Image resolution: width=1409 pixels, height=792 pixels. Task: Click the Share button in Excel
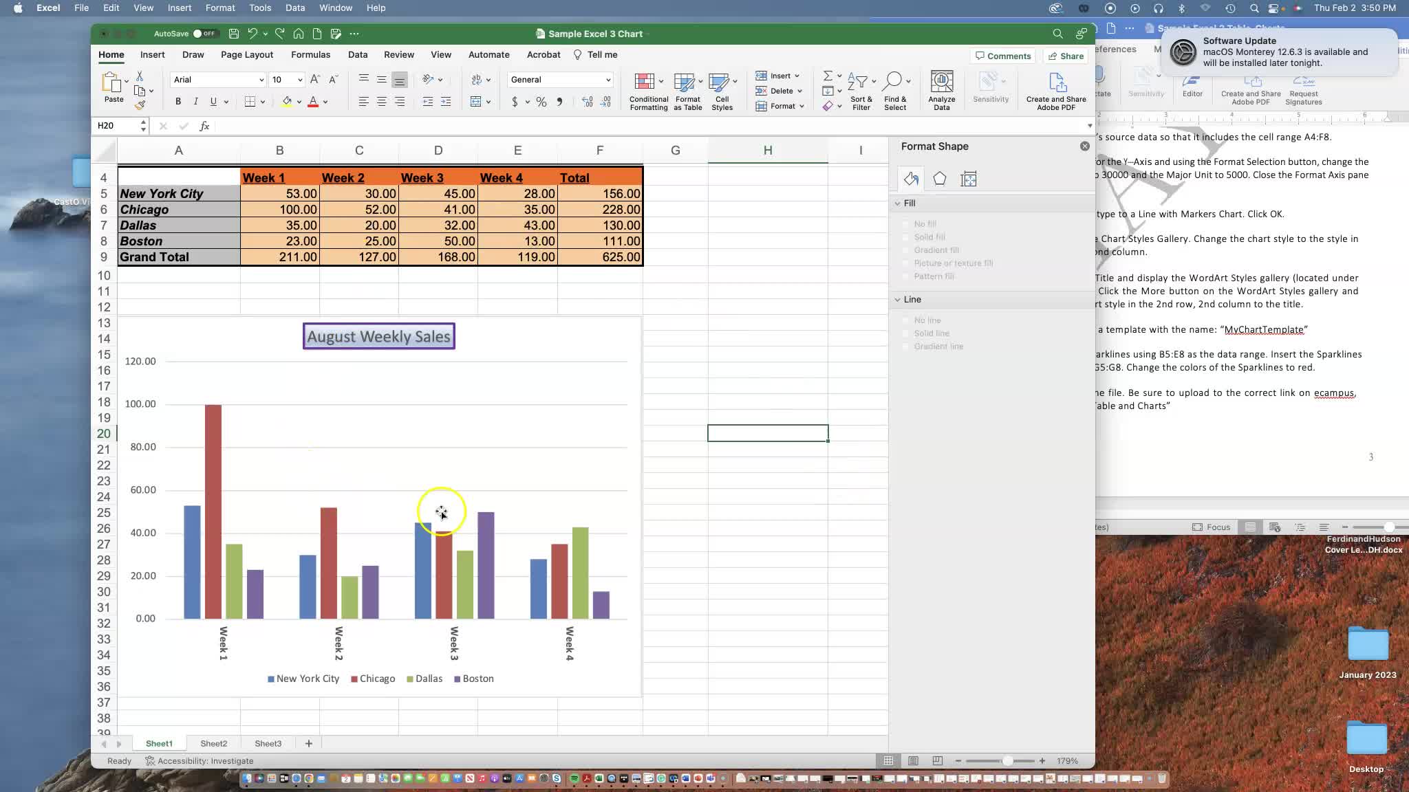point(1066,56)
